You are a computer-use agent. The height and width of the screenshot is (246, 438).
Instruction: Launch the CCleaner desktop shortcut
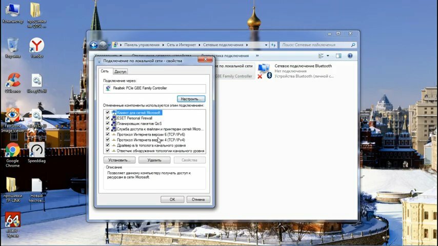pos(13,83)
